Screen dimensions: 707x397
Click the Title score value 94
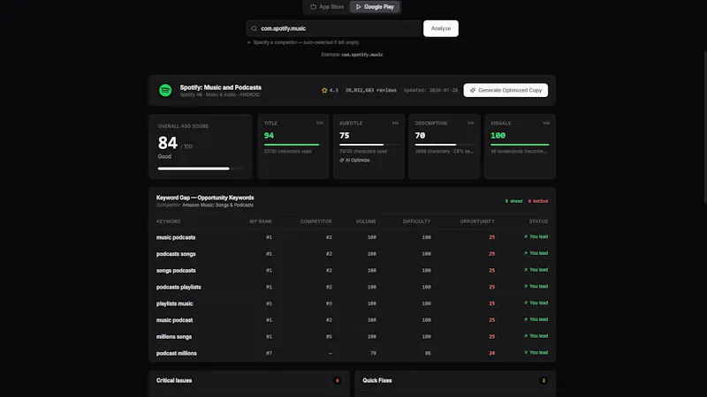[269, 136]
